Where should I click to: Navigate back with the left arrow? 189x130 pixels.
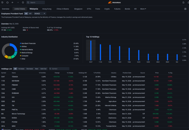[x=13, y=2]
